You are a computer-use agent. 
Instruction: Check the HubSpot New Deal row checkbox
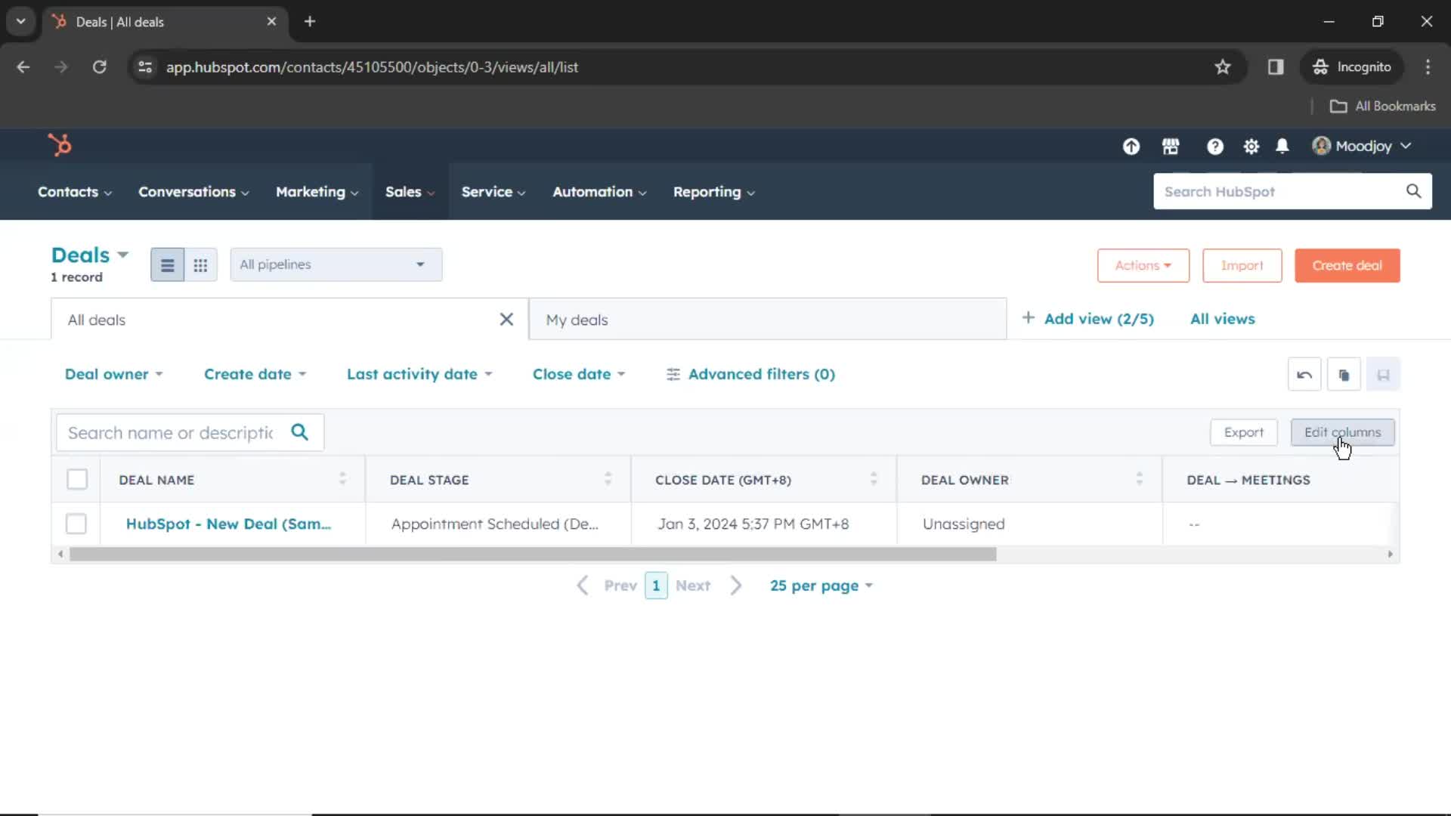click(x=77, y=524)
